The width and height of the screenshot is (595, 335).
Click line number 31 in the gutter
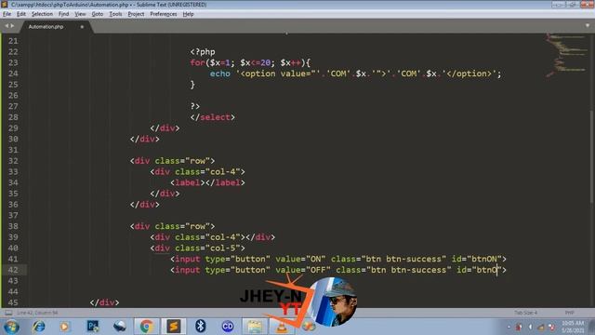[13, 150]
